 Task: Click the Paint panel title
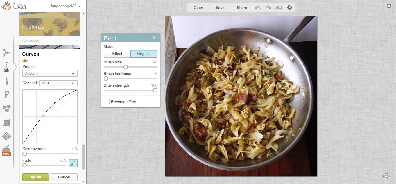pyautogui.click(x=110, y=38)
